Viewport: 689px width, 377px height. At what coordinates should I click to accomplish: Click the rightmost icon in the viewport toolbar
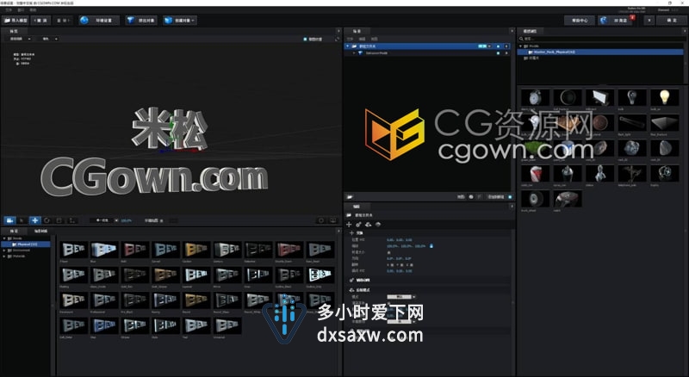pyautogui.click(x=333, y=220)
